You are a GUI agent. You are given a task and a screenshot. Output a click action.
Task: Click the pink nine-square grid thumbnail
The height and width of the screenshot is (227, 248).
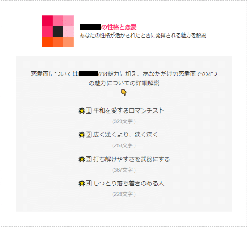[x=58, y=31]
